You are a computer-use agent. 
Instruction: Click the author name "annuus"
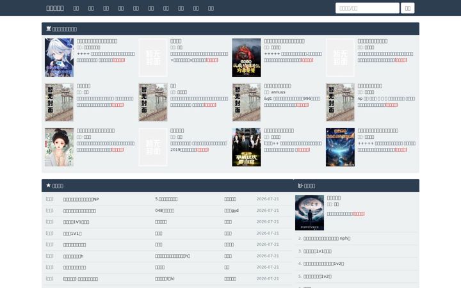[x=278, y=92]
